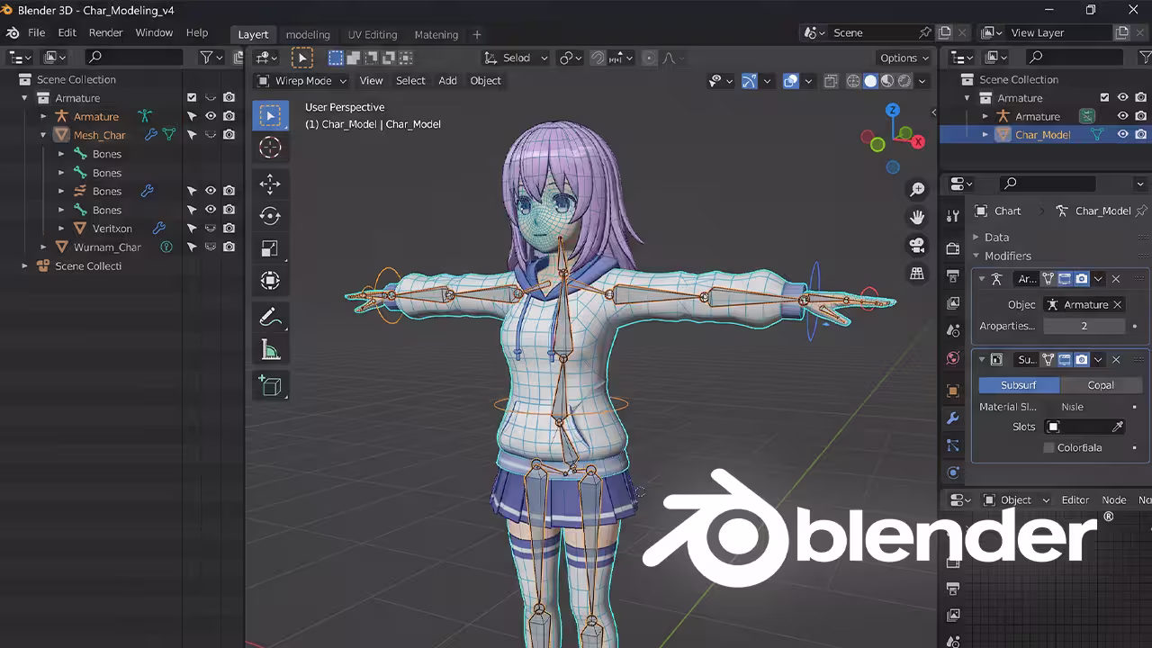Enable the ColorBala checkbox
The width and height of the screenshot is (1152, 648).
coord(1048,447)
